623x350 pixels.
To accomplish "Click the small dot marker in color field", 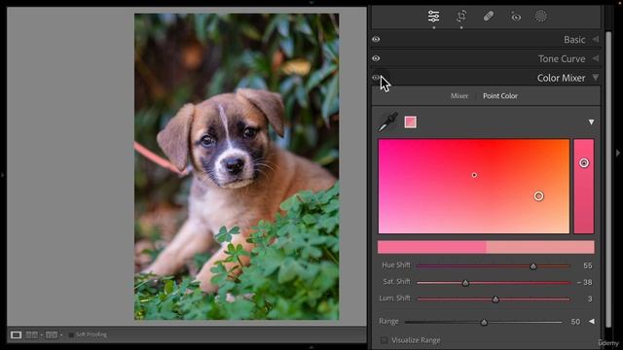I will coord(474,175).
